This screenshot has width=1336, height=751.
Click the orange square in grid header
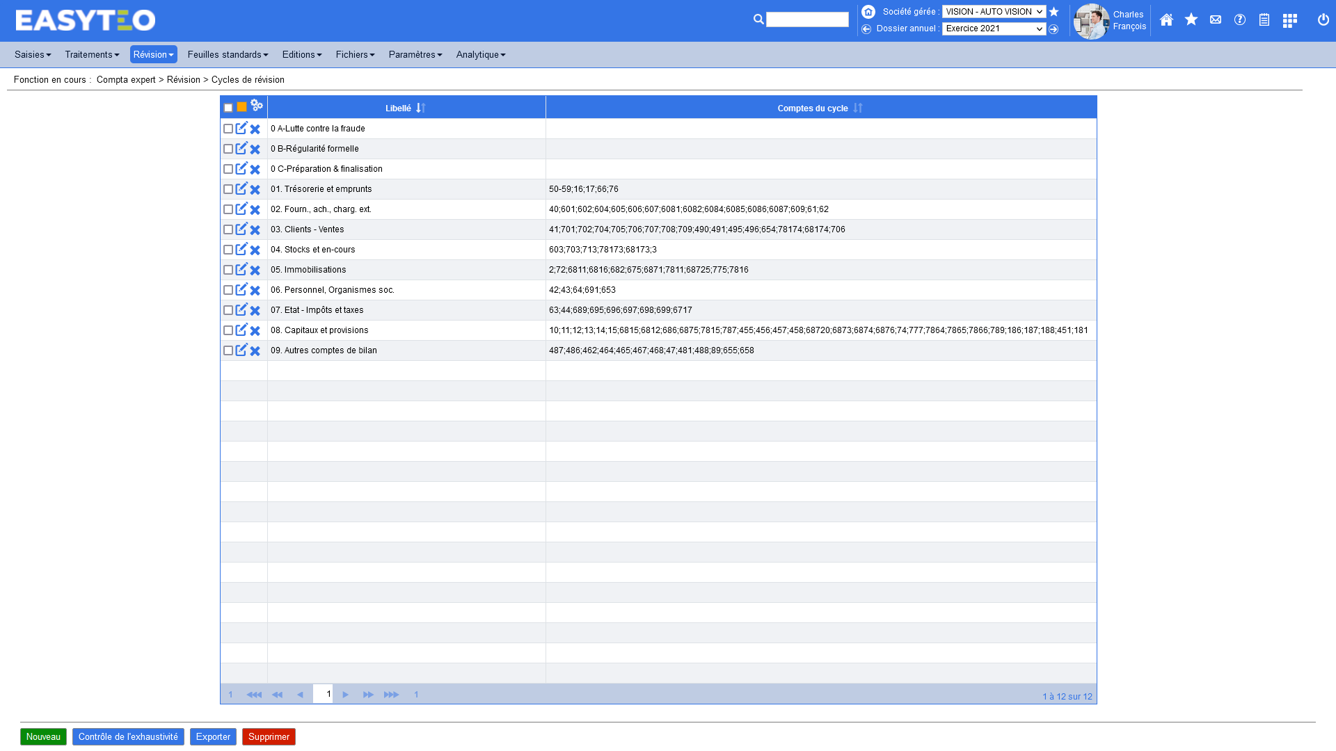241,107
